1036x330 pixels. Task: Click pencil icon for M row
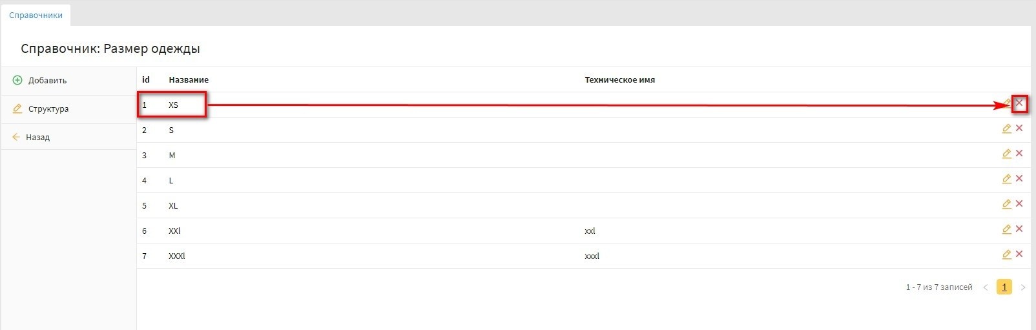coord(1006,154)
